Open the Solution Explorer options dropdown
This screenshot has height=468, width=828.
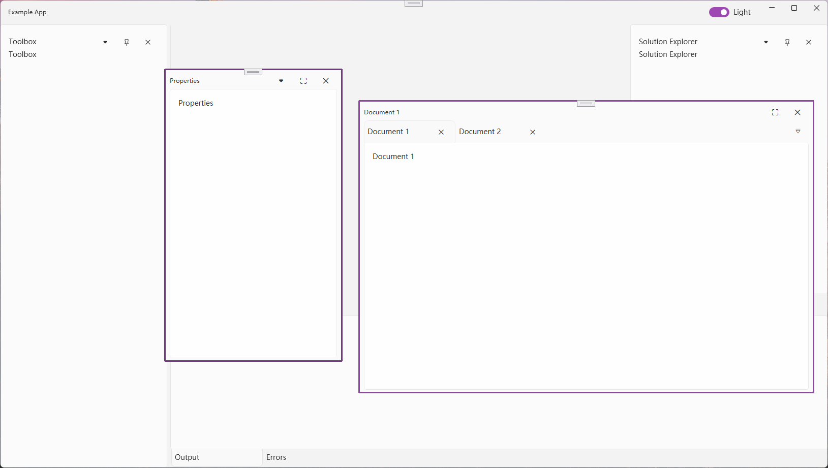pos(765,42)
